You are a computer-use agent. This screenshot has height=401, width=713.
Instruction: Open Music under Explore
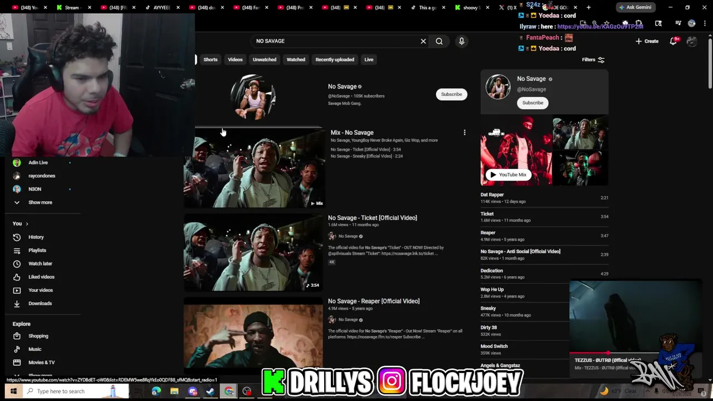click(35, 349)
